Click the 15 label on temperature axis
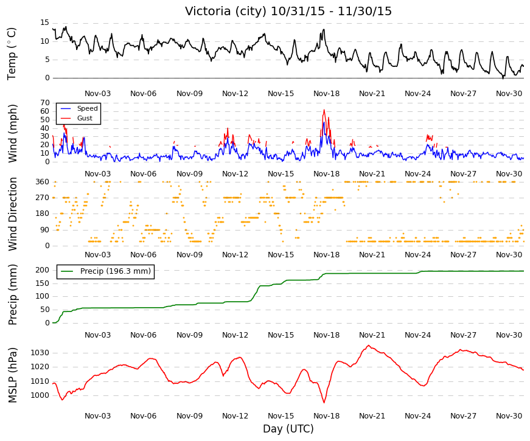This screenshot has height=441, width=530. (x=45, y=23)
